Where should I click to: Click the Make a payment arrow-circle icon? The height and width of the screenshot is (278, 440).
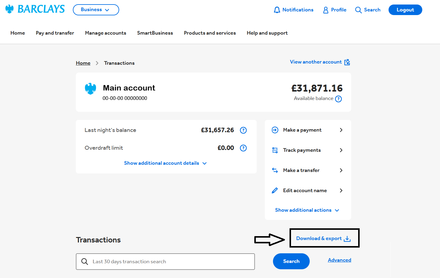(275, 130)
